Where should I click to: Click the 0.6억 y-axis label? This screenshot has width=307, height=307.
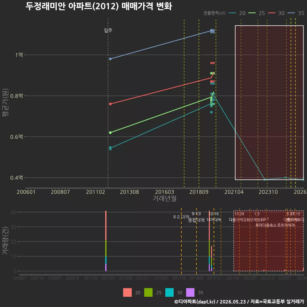coord(16,137)
